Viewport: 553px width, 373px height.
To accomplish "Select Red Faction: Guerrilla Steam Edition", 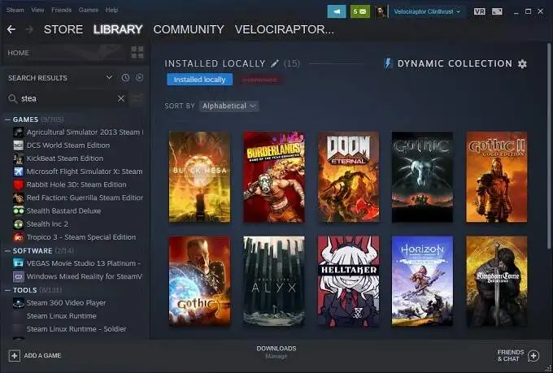I will point(78,197).
